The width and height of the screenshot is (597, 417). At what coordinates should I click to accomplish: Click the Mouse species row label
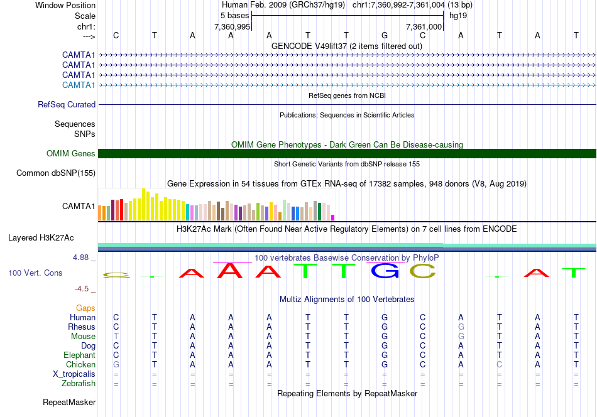pos(83,337)
